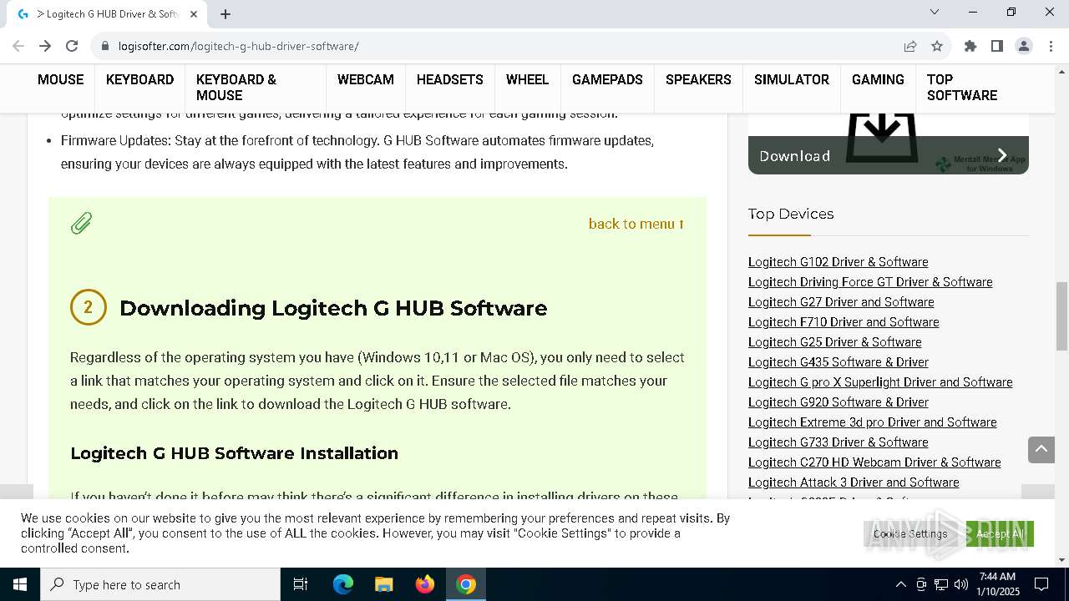
Task: Open the KEYBOARD & MOUSE menu item
Action: (x=236, y=88)
